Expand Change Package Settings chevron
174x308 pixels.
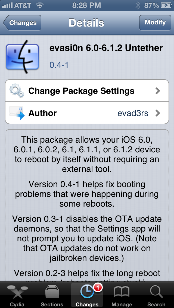158,91
